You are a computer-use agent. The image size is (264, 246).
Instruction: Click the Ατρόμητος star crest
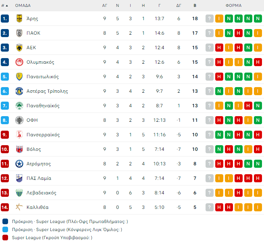(x=19, y=164)
